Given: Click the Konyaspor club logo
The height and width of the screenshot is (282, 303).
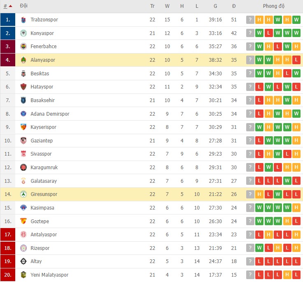Looking at the screenshot, I should pos(23,33).
